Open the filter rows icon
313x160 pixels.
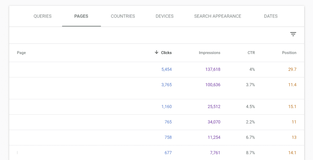pos(293,34)
